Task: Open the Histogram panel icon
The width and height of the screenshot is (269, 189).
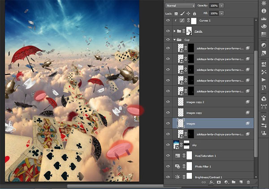Action: (x=264, y=19)
